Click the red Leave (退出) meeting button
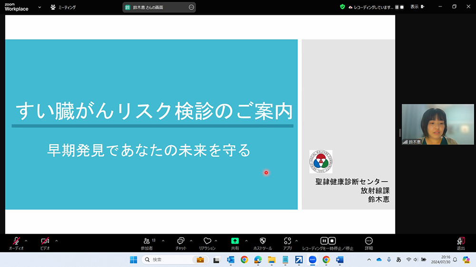This screenshot has height=267, width=476. 460,241
